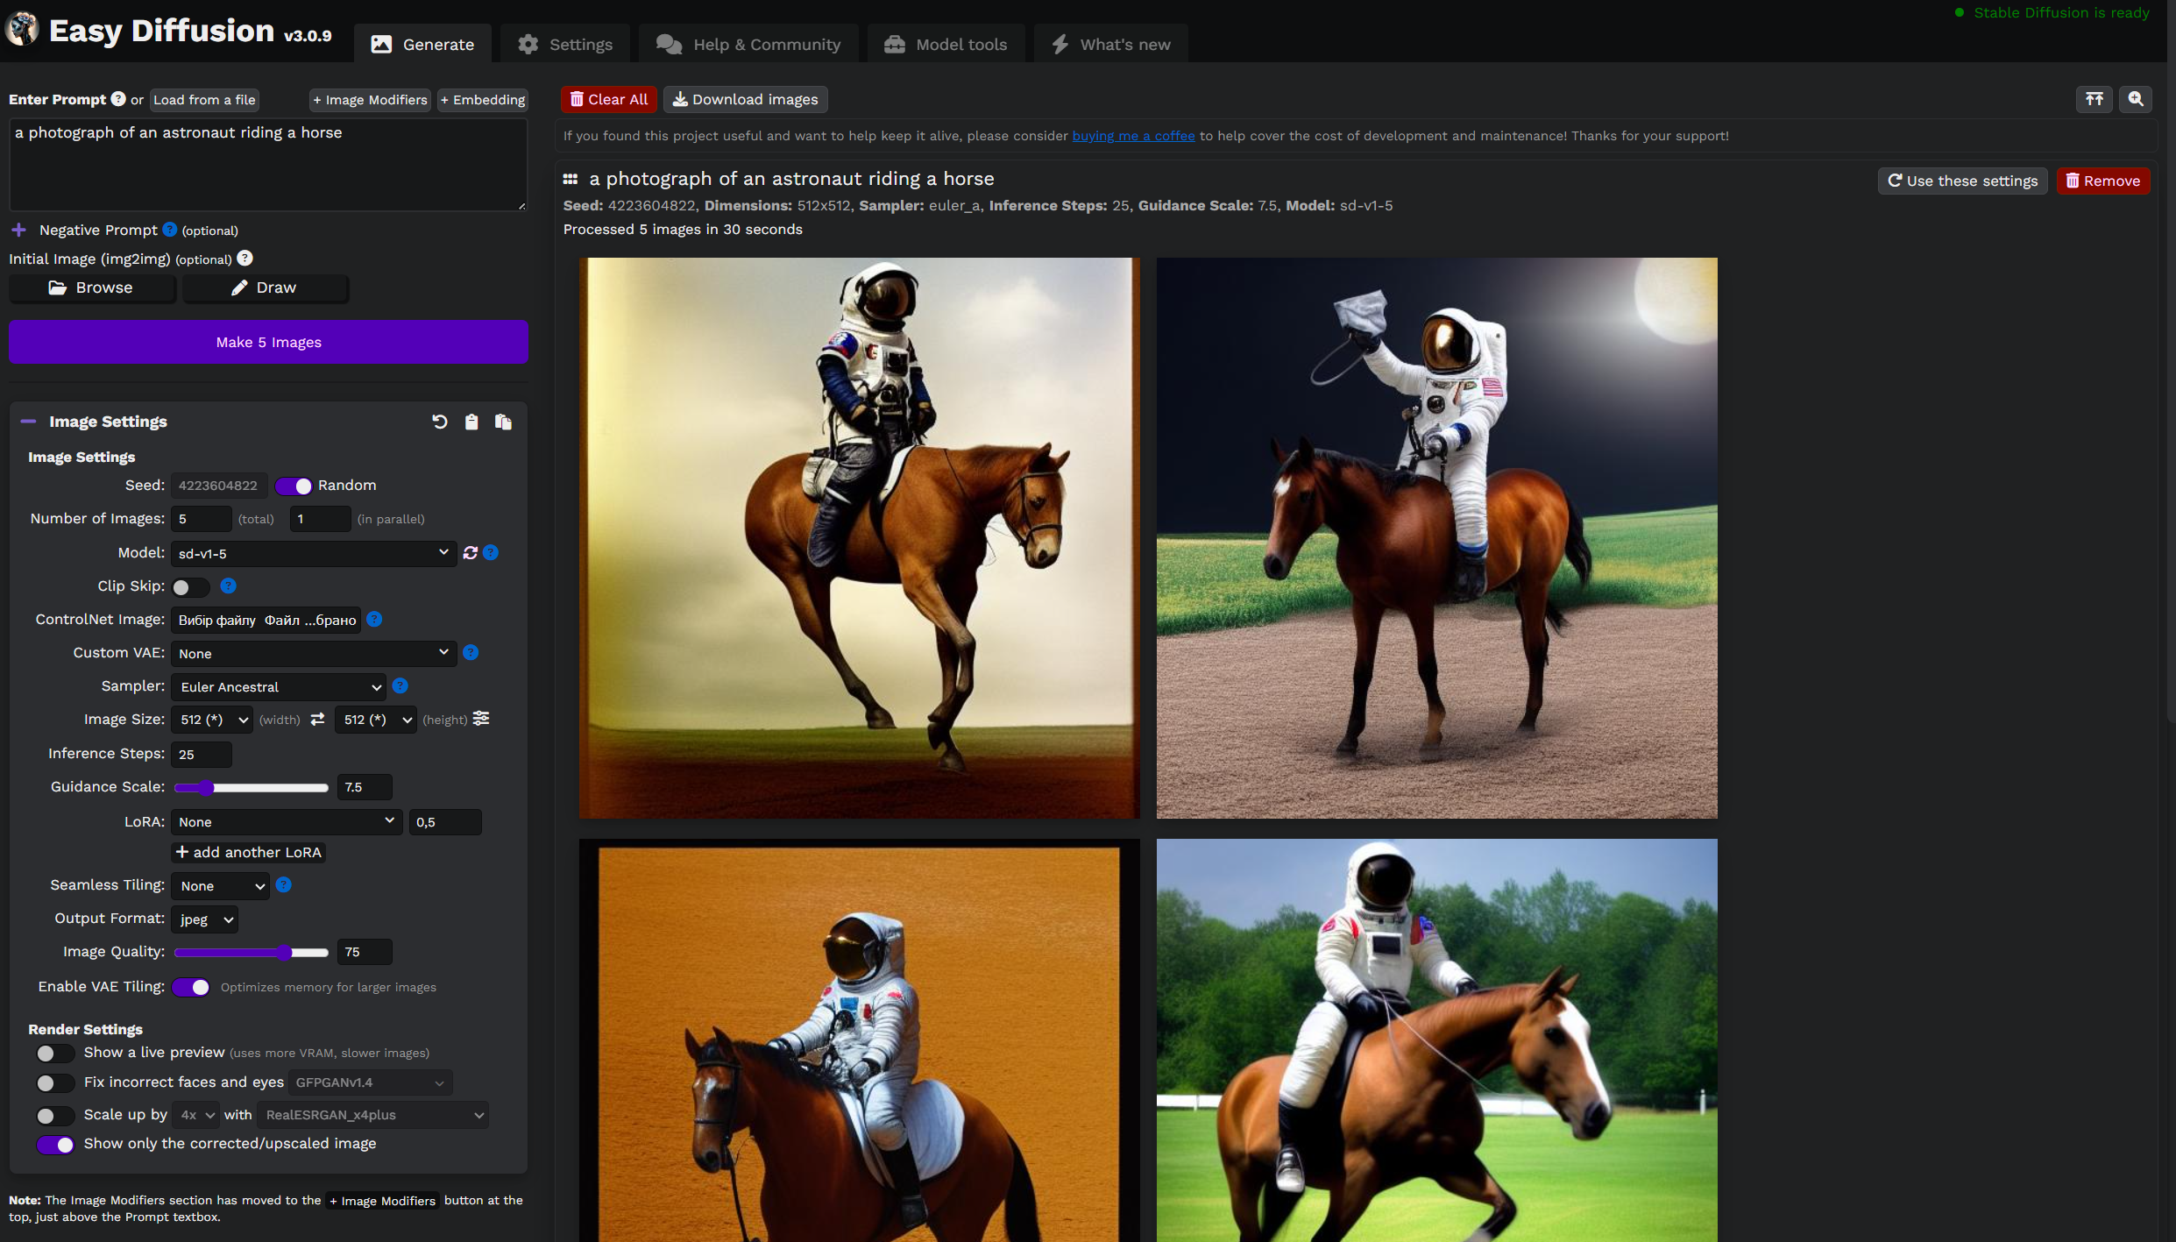This screenshot has height=1242, width=2176.
Task: Swap width and height with the arrows icon
Action: click(317, 719)
